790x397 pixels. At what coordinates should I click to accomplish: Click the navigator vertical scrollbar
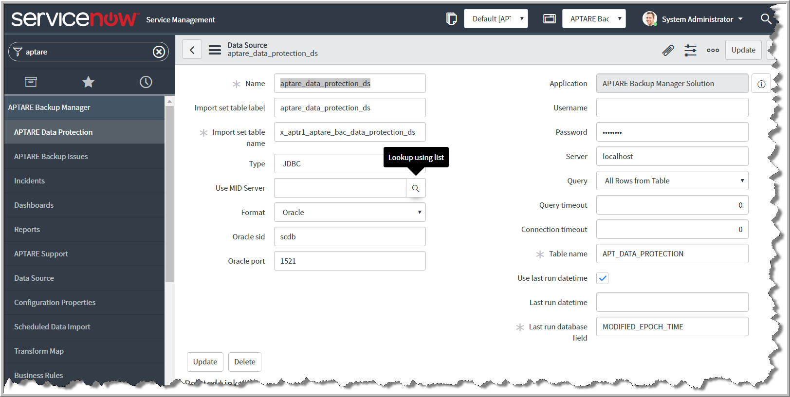(169, 194)
